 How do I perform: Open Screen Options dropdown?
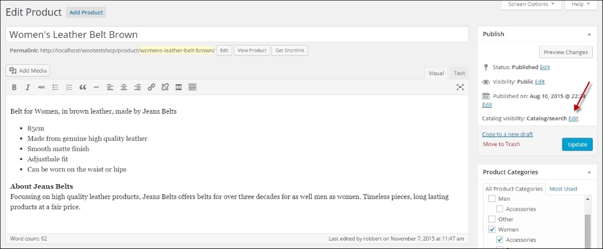pos(531,4)
